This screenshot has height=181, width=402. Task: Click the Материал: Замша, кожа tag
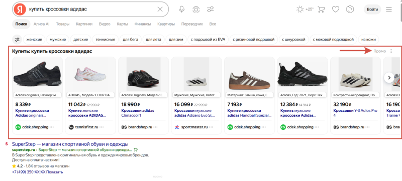[x=249, y=95]
